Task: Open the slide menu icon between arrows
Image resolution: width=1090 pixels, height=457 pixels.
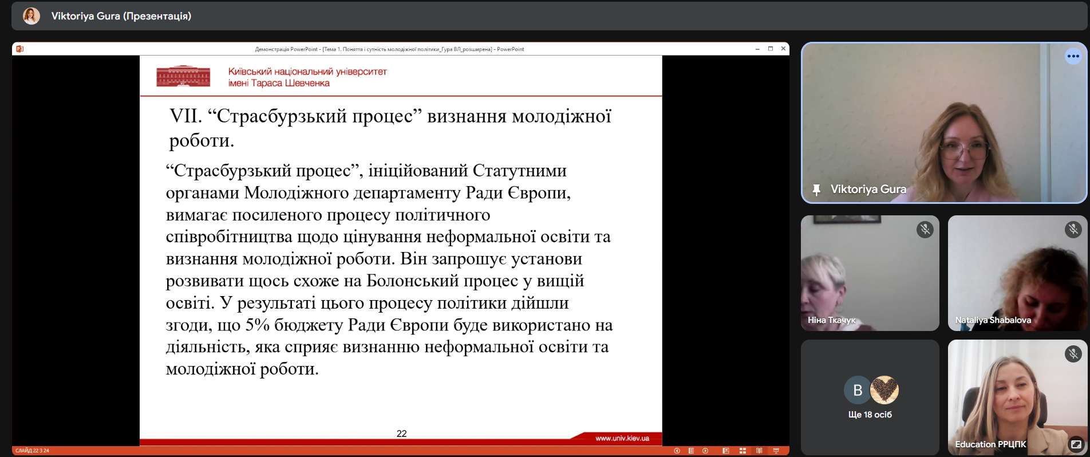Action: pyautogui.click(x=691, y=451)
